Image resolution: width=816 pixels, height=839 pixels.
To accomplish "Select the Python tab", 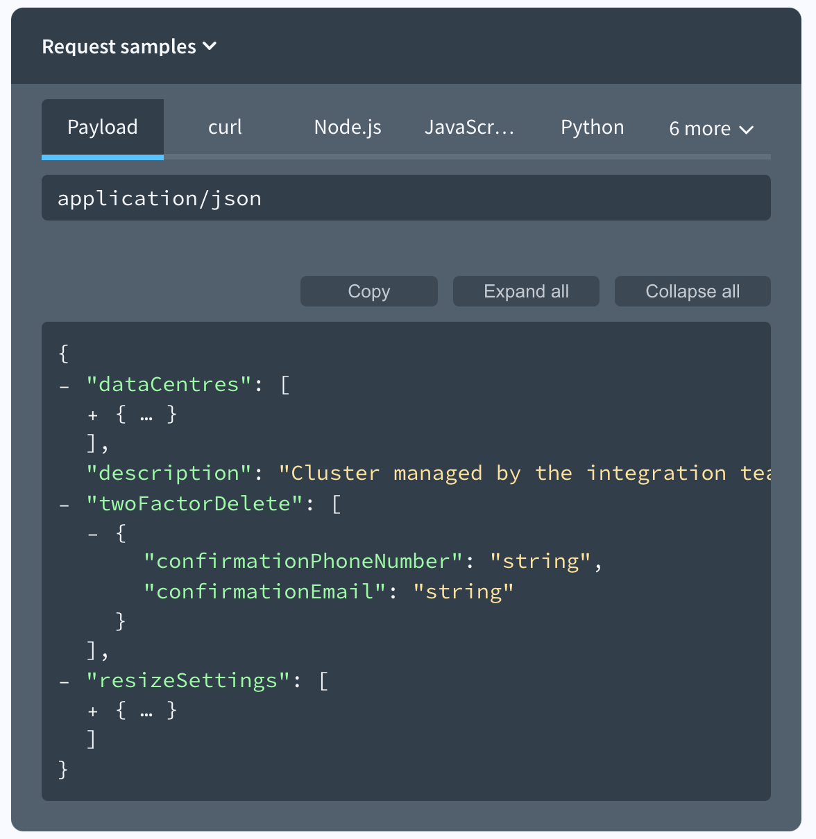I will pyautogui.click(x=592, y=127).
